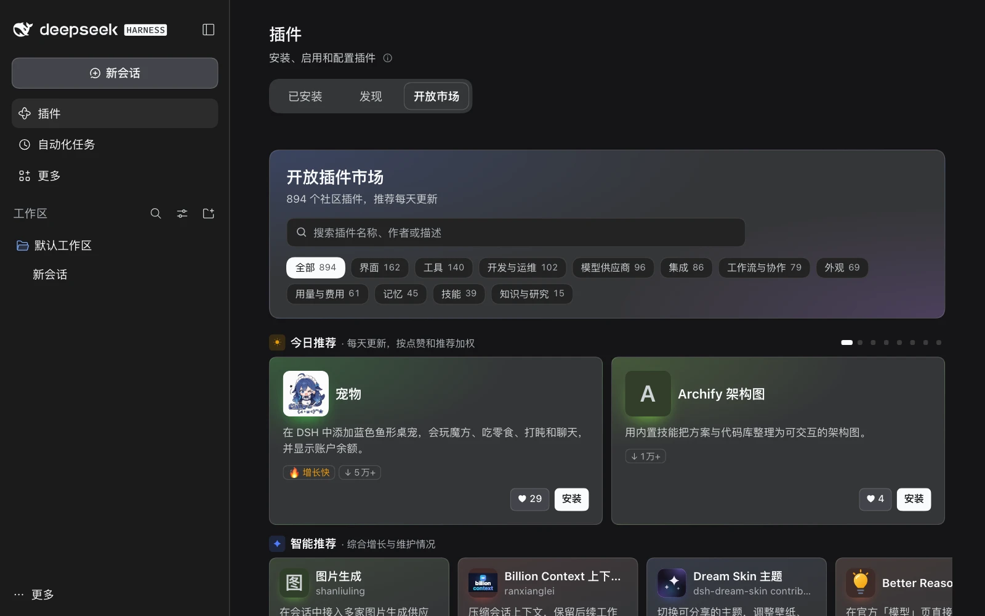Filter by 技能 39 category

pos(459,294)
